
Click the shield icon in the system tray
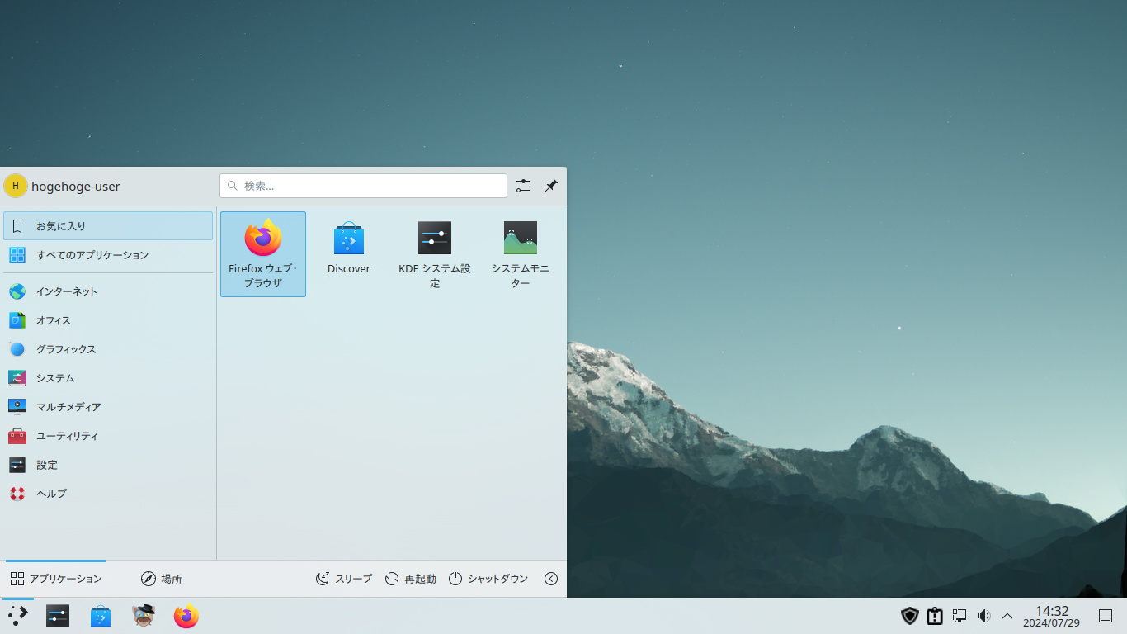(910, 616)
